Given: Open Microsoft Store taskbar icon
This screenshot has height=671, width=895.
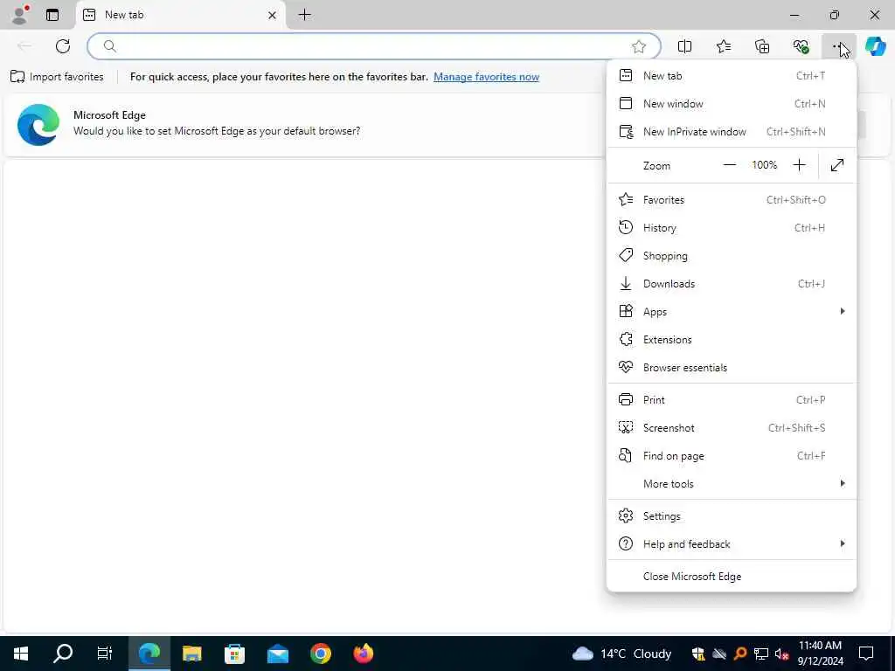Looking at the screenshot, I should pos(234,654).
